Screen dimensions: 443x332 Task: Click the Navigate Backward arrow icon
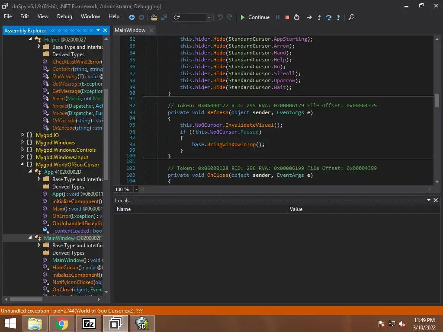(x=132, y=17)
